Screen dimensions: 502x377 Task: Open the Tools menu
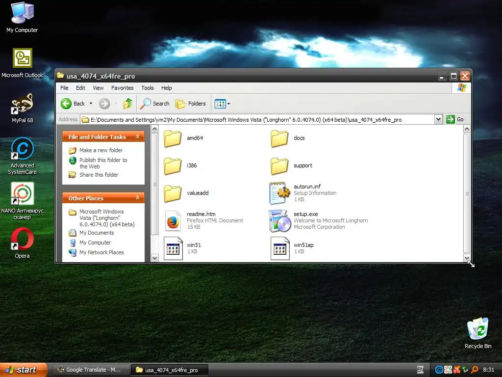tap(147, 88)
